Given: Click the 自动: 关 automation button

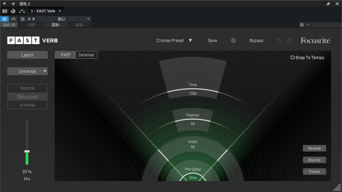Looking at the screenshot, I should coord(9,25).
